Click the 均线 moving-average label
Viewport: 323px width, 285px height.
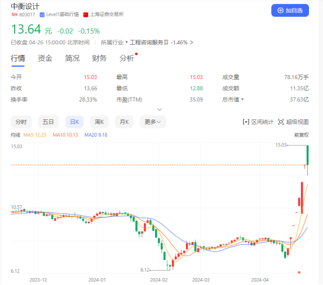click(15, 135)
